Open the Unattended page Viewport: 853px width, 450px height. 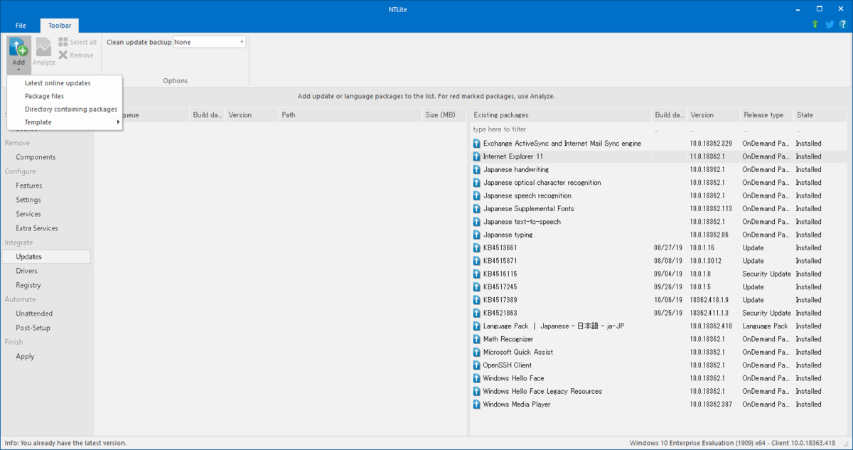[x=34, y=314]
